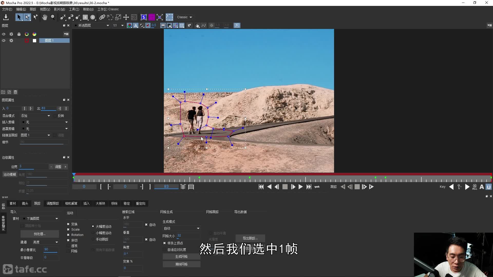
Task: Open the 插入剪辑 dropdown
Action: [44, 122]
